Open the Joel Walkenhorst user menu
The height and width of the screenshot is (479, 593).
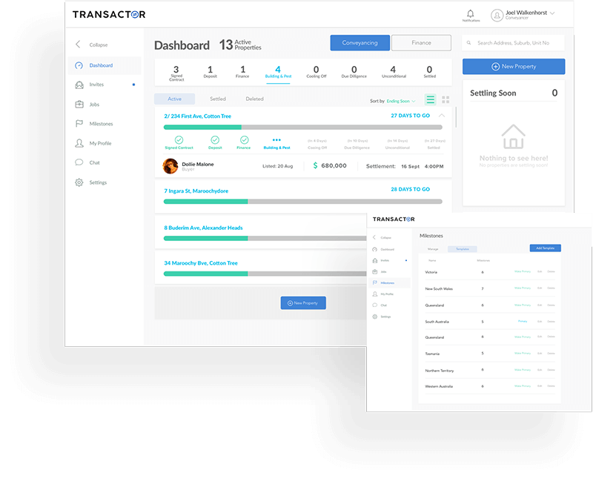(522, 15)
